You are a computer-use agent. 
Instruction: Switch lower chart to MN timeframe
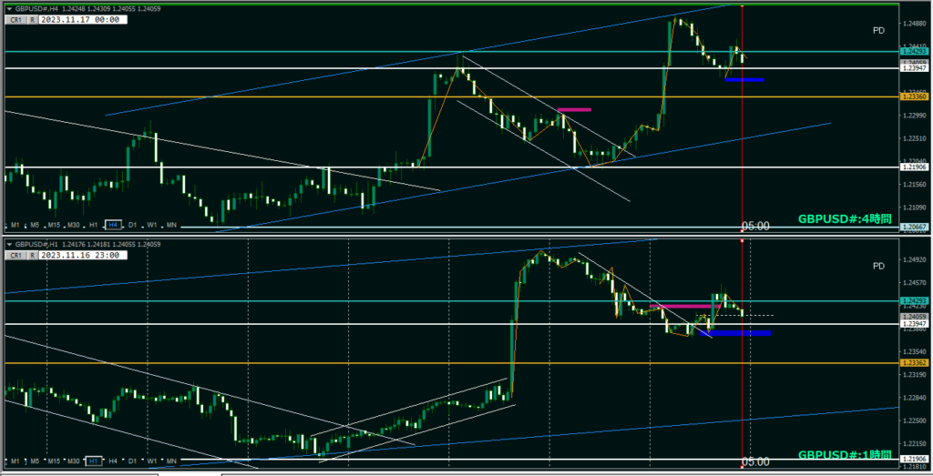click(x=171, y=461)
